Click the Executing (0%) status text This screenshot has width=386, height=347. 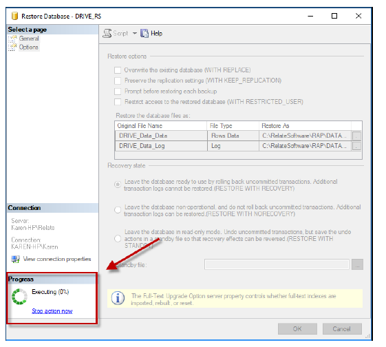point(50,292)
